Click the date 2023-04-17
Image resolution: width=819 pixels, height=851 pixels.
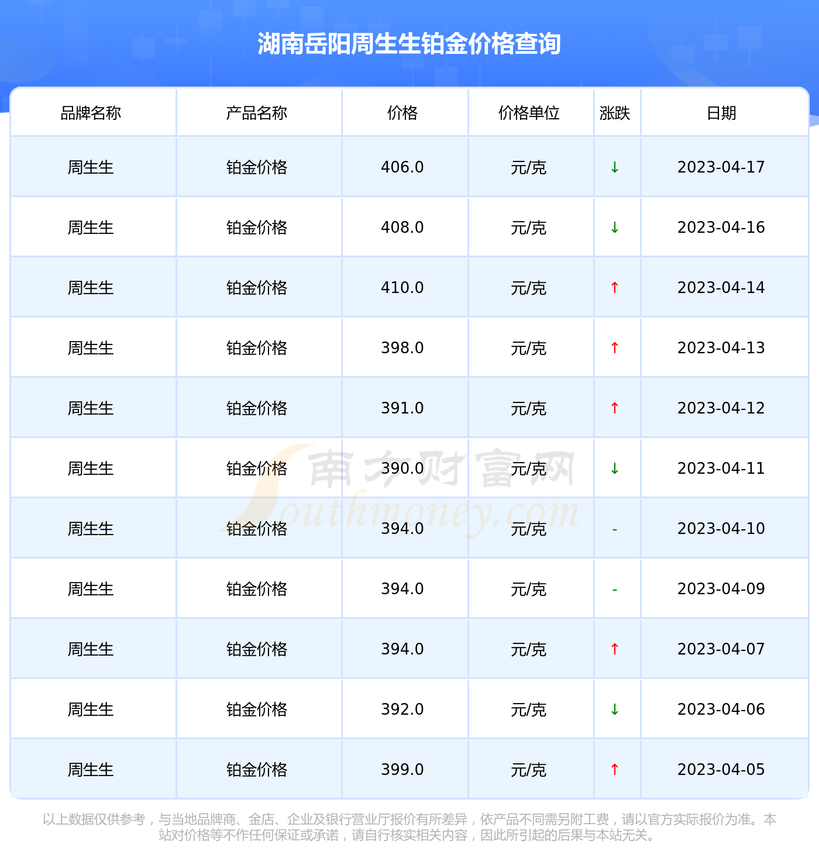click(x=721, y=167)
